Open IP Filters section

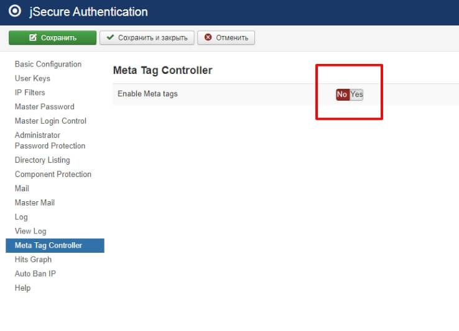[30, 93]
